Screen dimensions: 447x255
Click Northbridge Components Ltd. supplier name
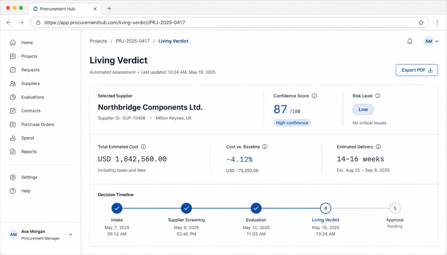[150, 107]
